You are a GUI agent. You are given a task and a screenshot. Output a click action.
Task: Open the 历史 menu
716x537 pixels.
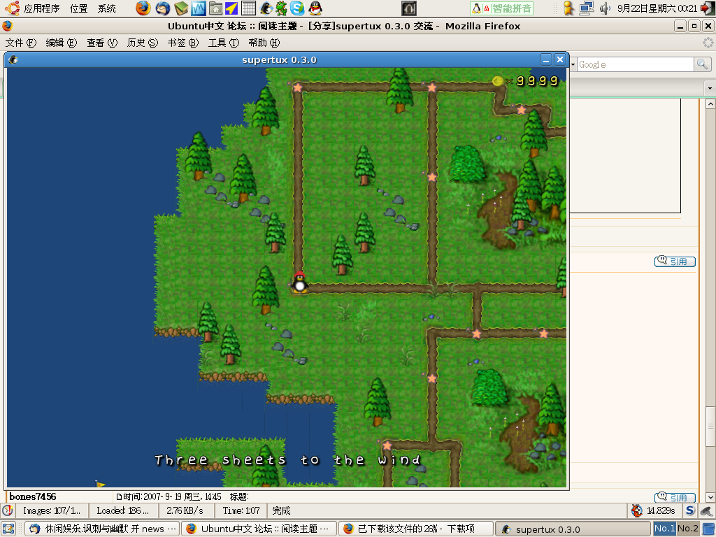click(143, 43)
